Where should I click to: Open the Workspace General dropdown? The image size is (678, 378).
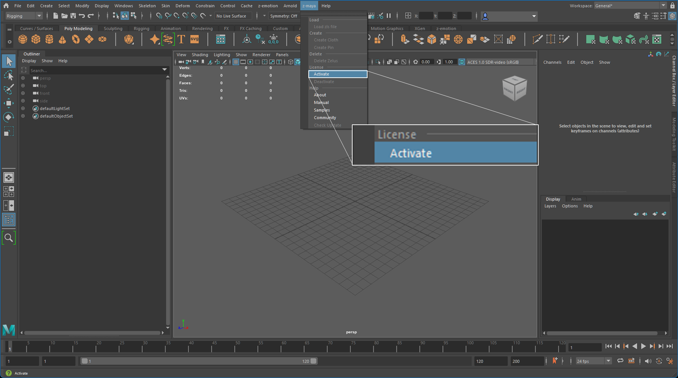630,6
